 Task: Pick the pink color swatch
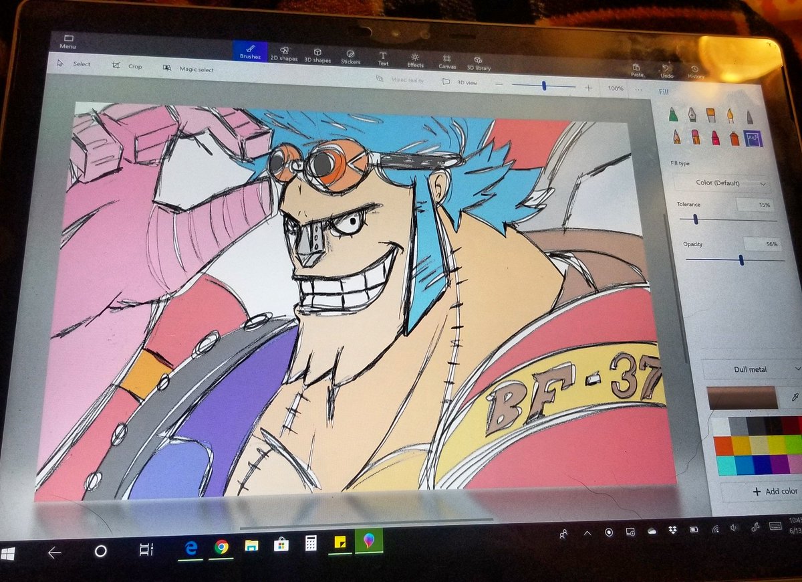(795, 463)
